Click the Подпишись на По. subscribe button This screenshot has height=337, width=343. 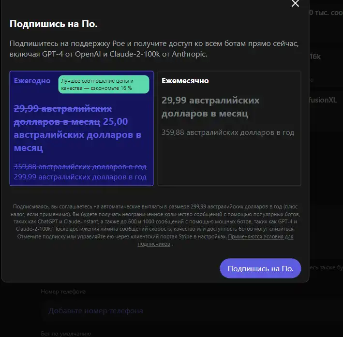[260, 268]
